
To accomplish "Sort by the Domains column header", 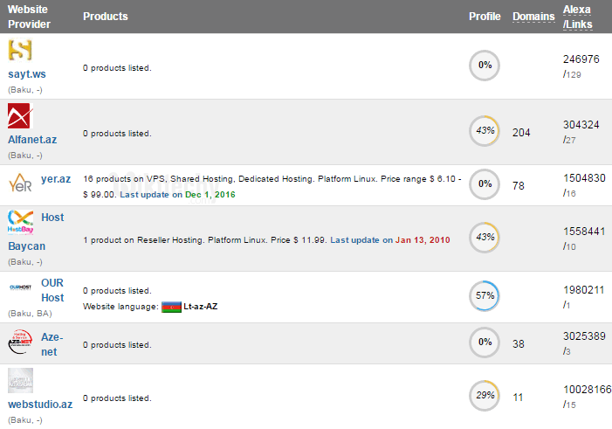I will coord(533,17).
